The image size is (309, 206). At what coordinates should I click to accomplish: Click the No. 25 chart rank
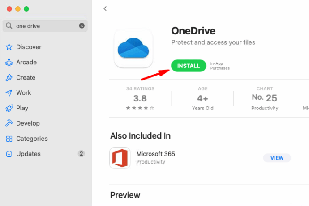265,98
